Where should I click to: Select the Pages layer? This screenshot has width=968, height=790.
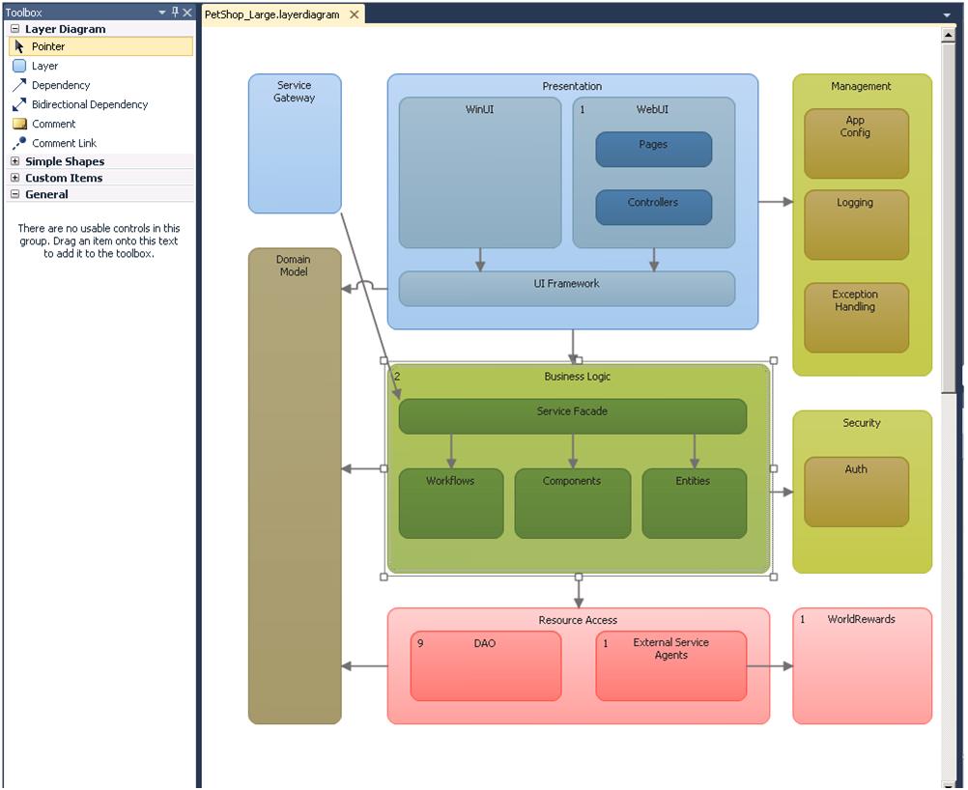[653, 150]
